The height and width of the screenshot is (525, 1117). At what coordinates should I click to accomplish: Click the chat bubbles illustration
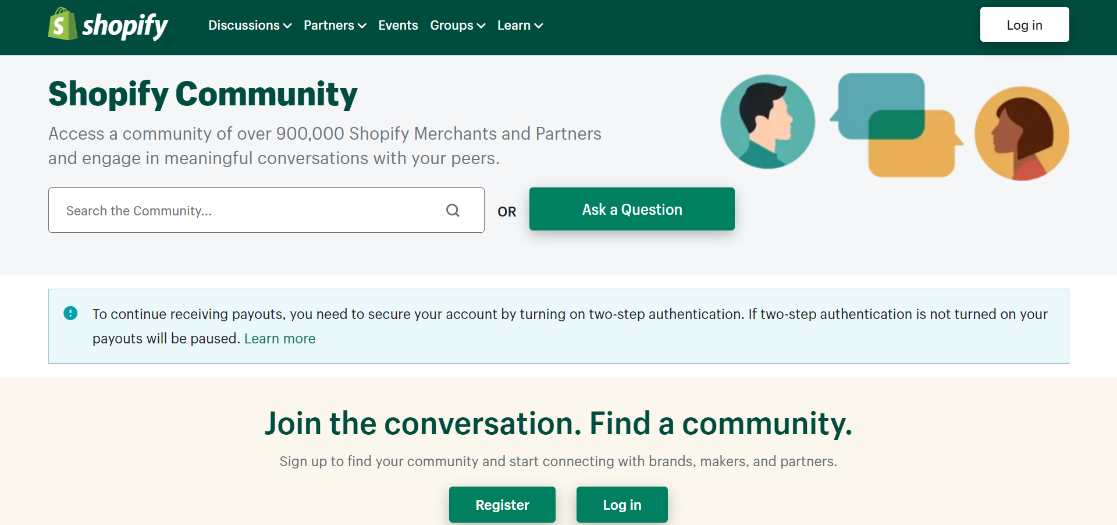click(896, 125)
